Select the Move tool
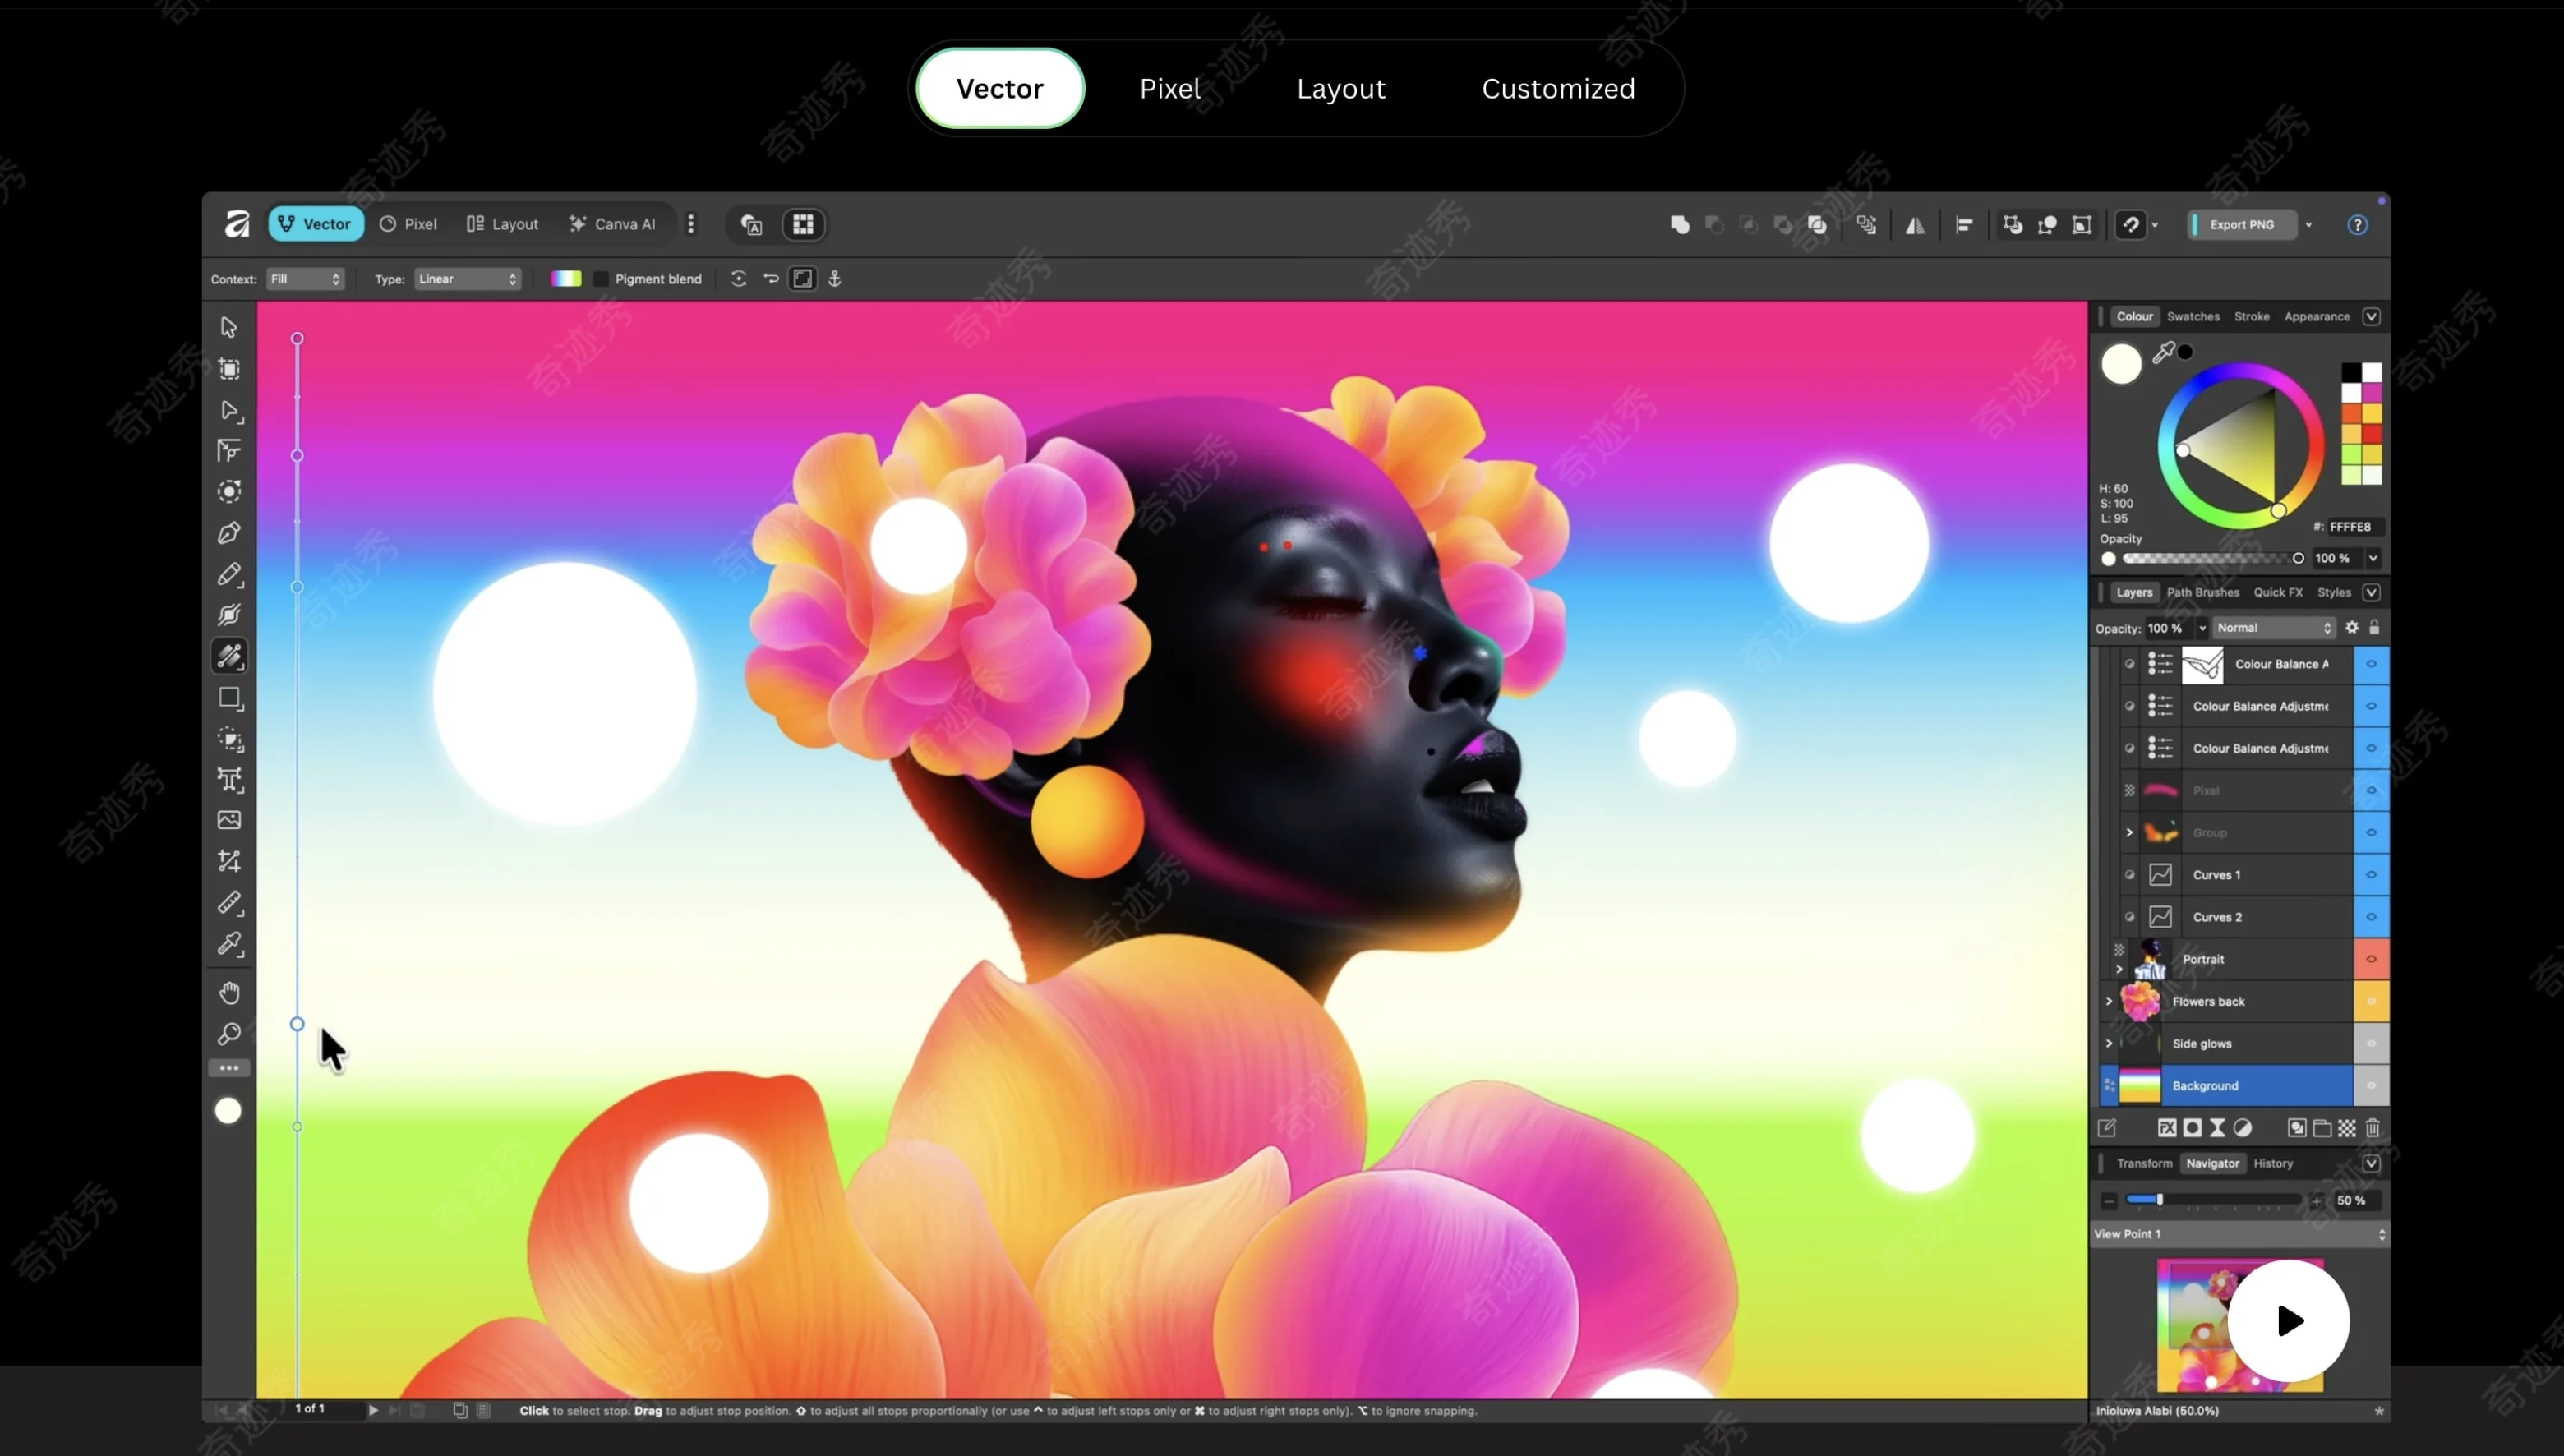The width and height of the screenshot is (2564, 1456). coord(229,328)
